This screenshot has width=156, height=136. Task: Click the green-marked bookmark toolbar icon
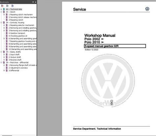coord(7,6)
